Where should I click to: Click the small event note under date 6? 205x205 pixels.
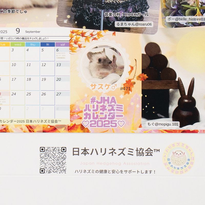[x=61, y=55]
